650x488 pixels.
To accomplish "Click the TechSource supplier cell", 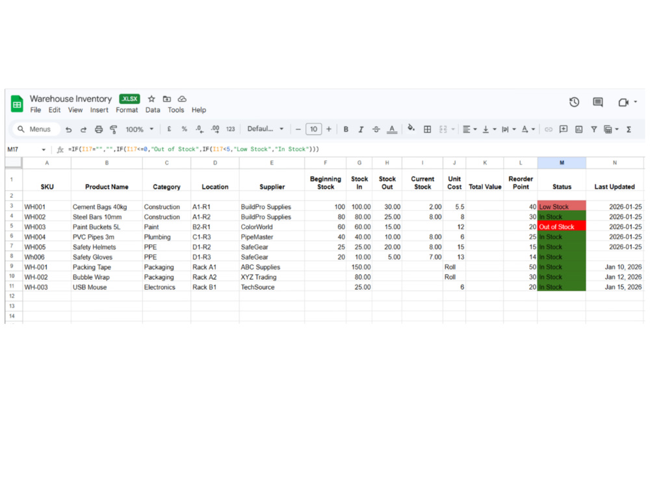I will 272,287.
